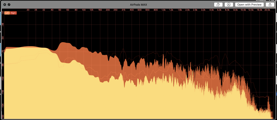Click the 1.2k frequency label
The height and width of the screenshot is (120, 277).
171,10
